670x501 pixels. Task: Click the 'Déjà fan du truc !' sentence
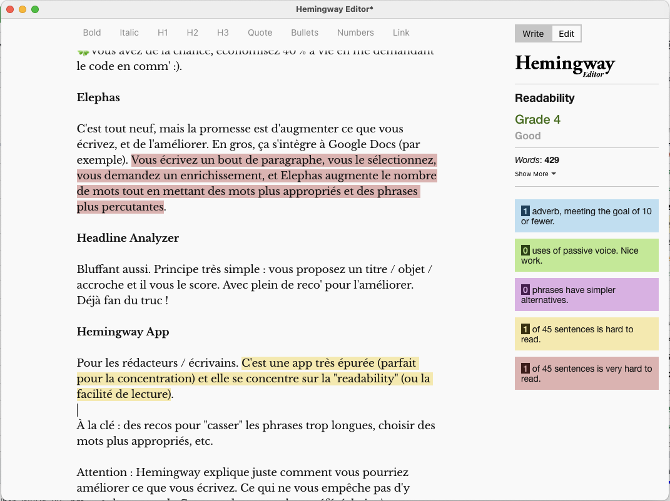(123, 300)
